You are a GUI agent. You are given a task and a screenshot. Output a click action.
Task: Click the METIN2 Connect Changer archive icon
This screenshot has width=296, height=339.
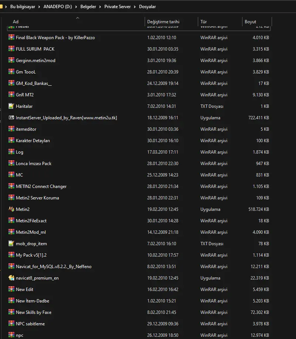point(11,186)
